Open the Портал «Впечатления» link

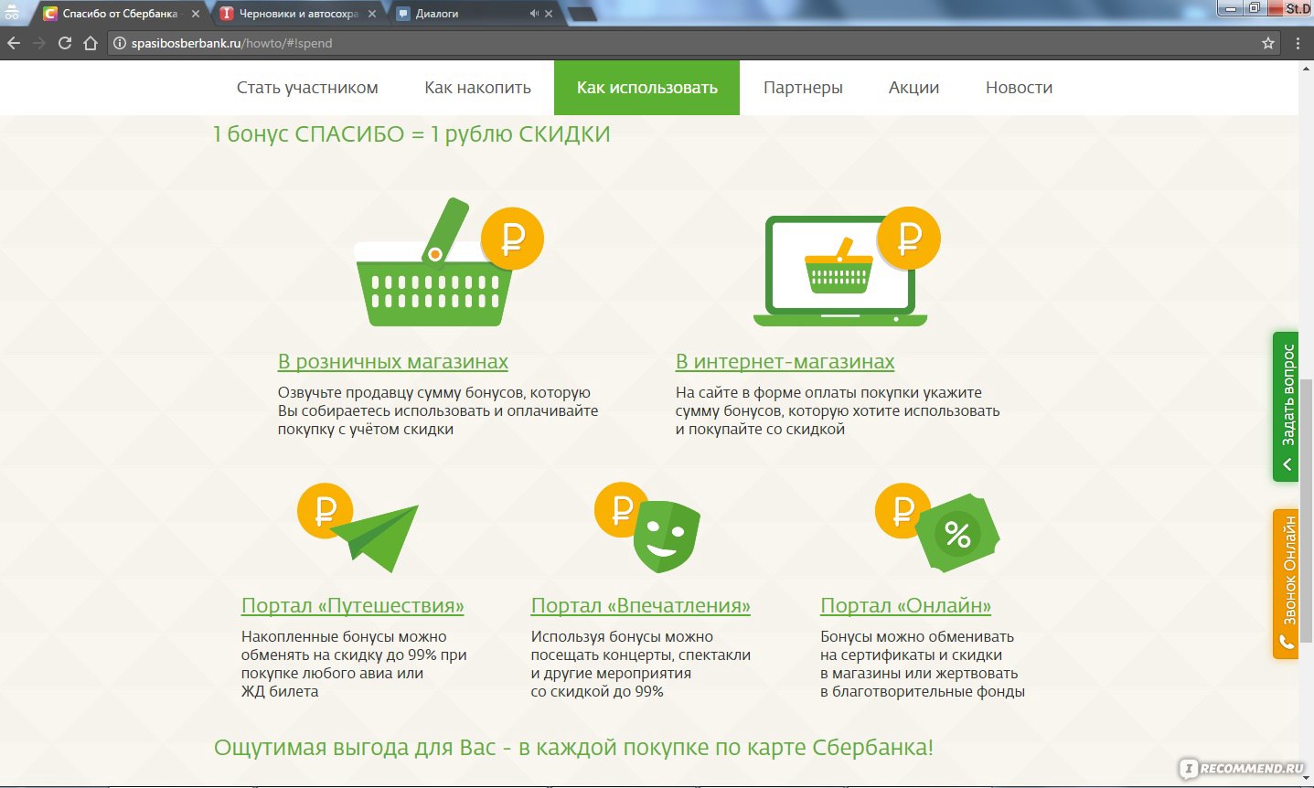(640, 606)
